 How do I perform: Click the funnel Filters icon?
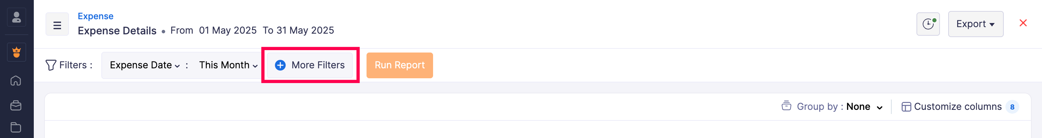[51, 65]
